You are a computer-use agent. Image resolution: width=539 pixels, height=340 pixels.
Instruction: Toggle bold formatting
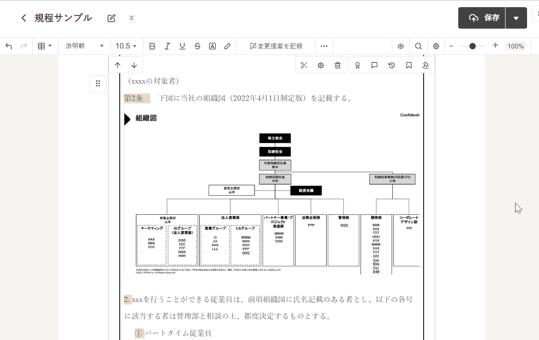pos(152,46)
